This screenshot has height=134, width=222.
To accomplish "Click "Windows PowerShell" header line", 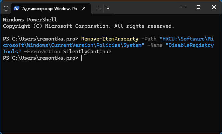I will click(30, 20).
